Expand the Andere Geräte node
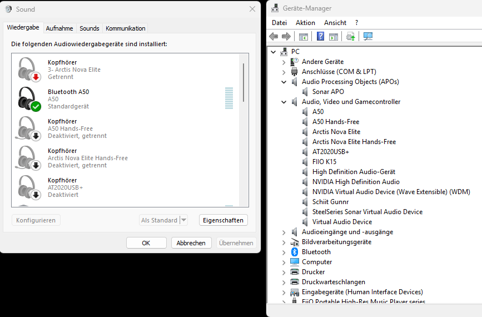The height and width of the screenshot is (317, 482). tap(284, 62)
